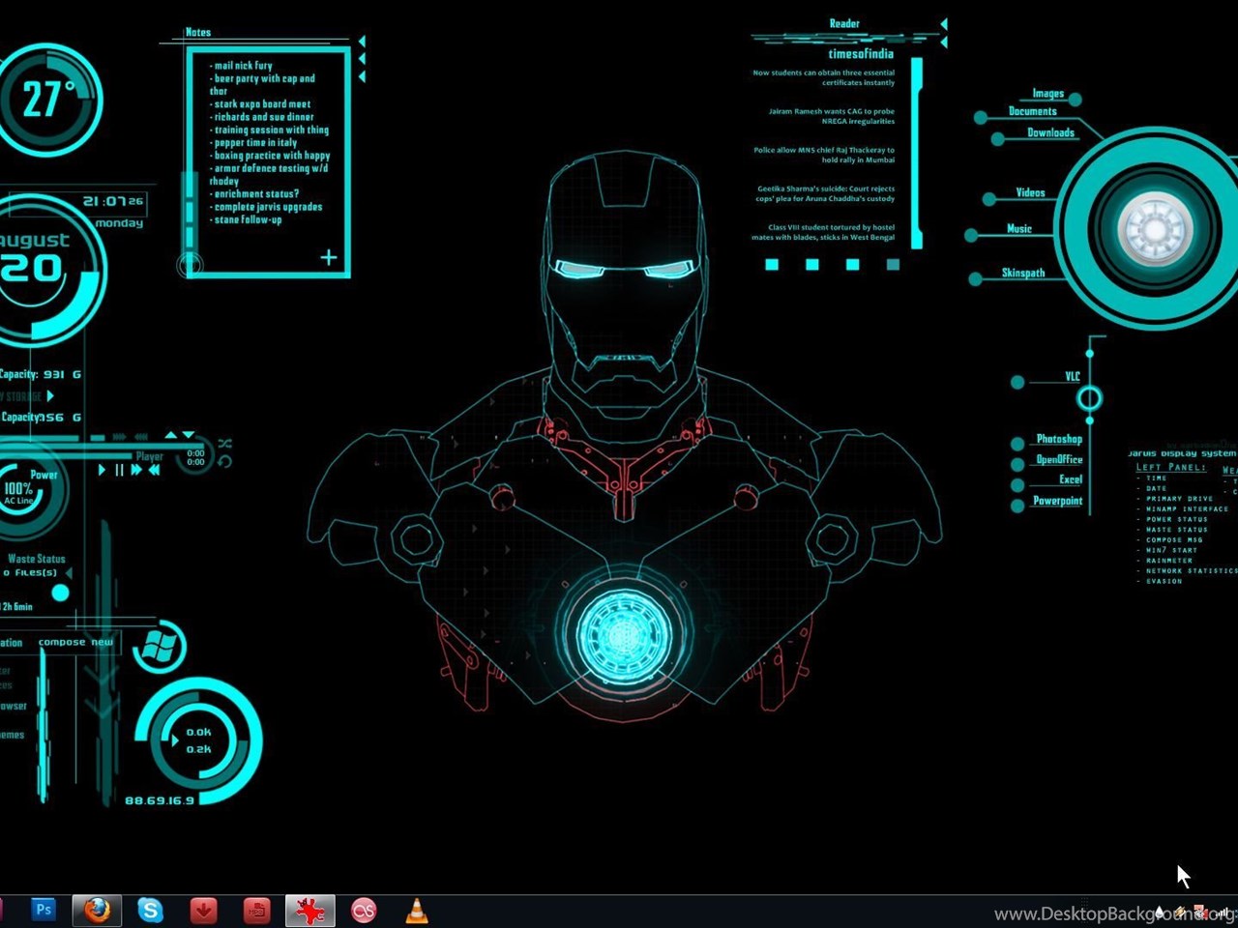Open the Videos folder shortcut
The image size is (1238, 928).
(x=1030, y=192)
